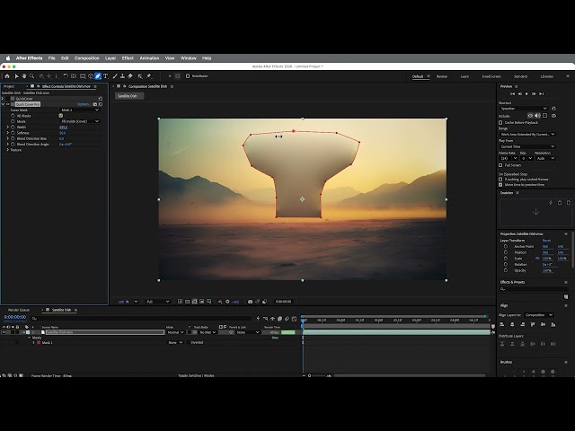Expand the Texture group
575x431 pixels.
[x=8, y=150]
